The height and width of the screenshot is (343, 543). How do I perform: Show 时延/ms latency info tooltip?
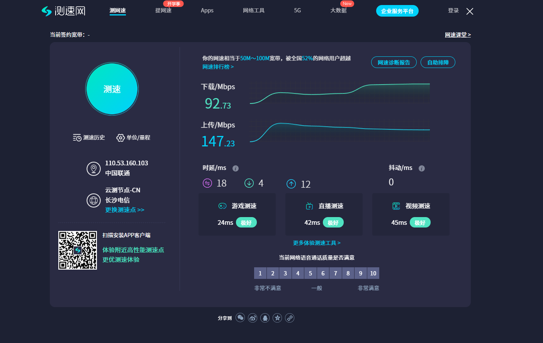[x=236, y=168]
